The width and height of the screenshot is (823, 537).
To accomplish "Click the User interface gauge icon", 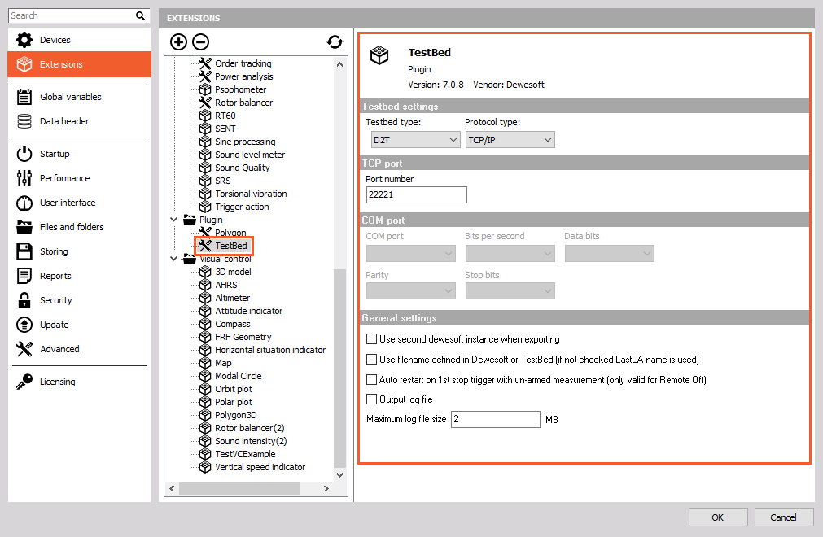I will tap(24, 203).
